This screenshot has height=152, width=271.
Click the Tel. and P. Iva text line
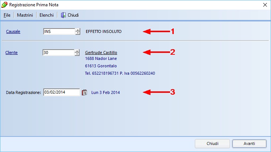120,73
